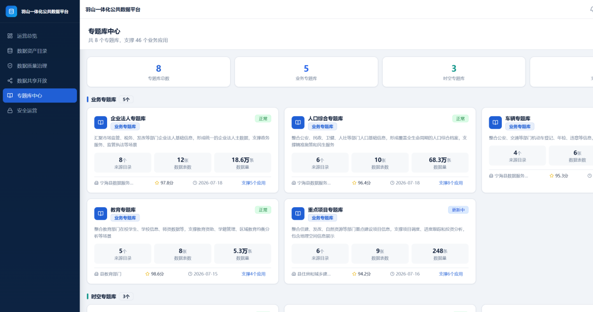Click the 重点项目专题库 book icon
This screenshot has width=593, height=312.
pos(298,213)
